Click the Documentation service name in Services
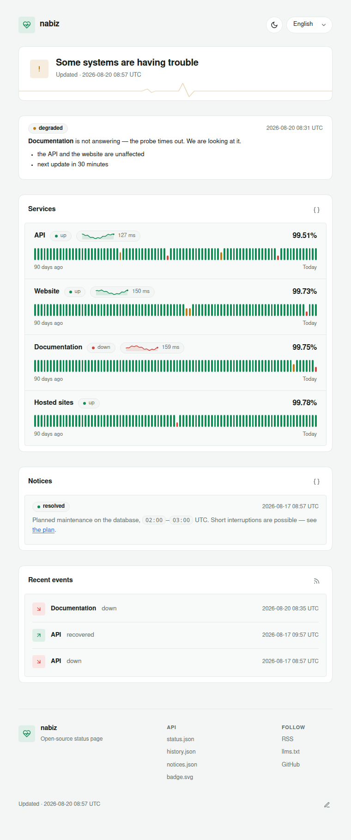Viewport: 351px width, 840px height. [x=58, y=347]
